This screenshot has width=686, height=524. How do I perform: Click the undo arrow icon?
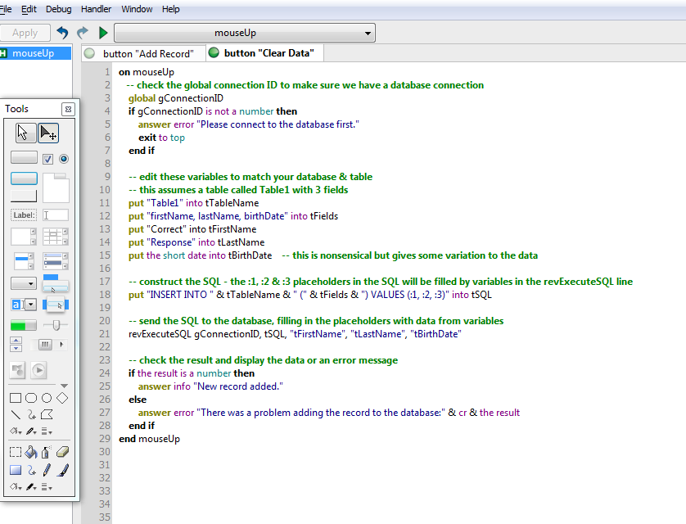point(62,33)
